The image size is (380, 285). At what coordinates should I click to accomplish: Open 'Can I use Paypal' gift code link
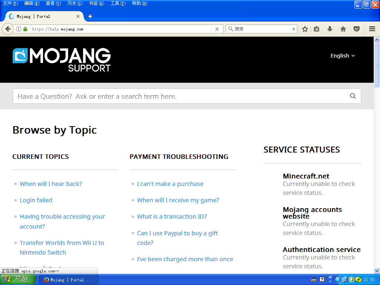177,238
